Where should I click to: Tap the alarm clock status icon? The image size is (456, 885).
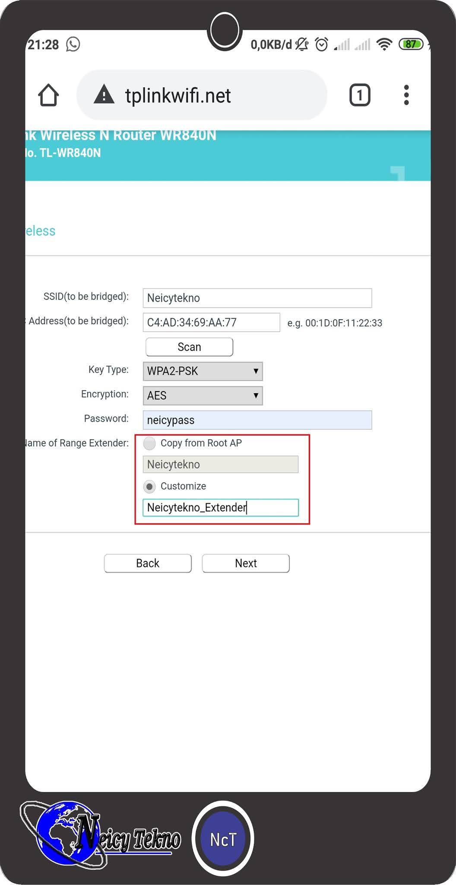coord(322,44)
